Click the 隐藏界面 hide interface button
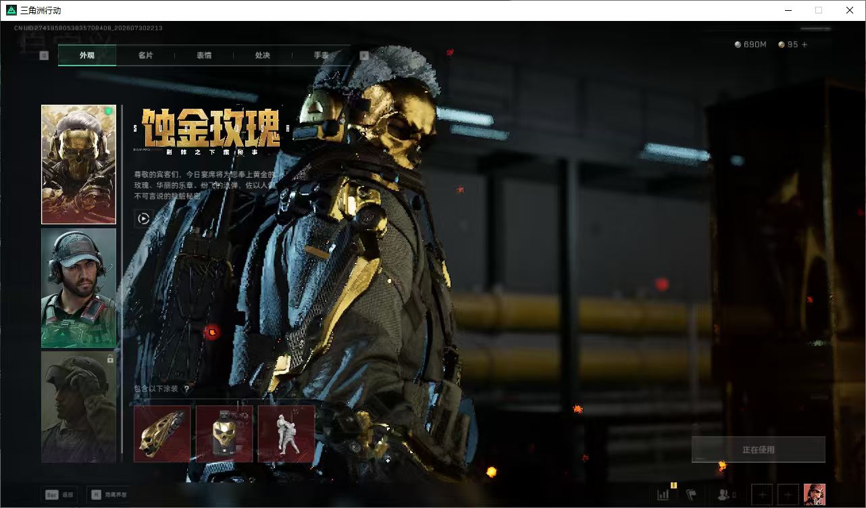 tap(109, 495)
